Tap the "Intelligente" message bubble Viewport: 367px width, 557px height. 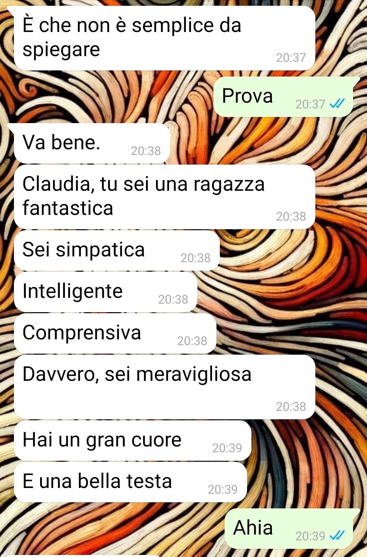point(106,292)
